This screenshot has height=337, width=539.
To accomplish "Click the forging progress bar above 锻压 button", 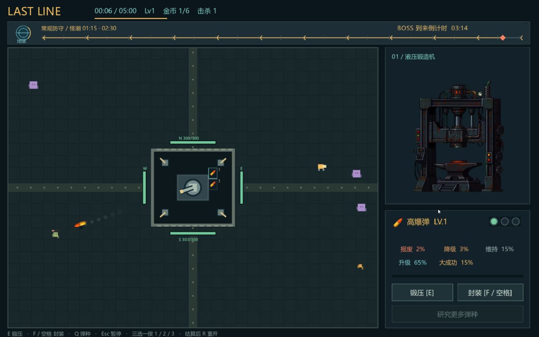I will click(x=458, y=276).
